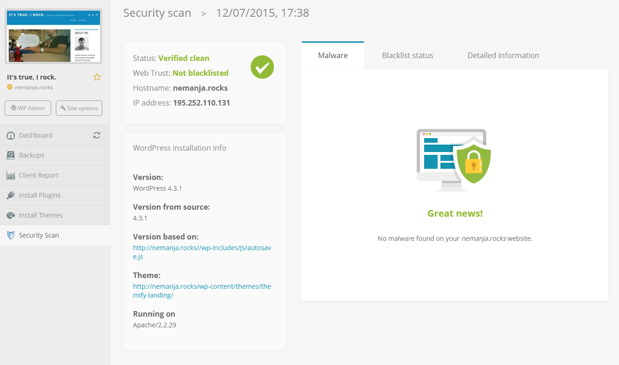The height and width of the screenshot is (365, 619).
Task: Open the WP Admin button
Action: click(x=28, y=108)
